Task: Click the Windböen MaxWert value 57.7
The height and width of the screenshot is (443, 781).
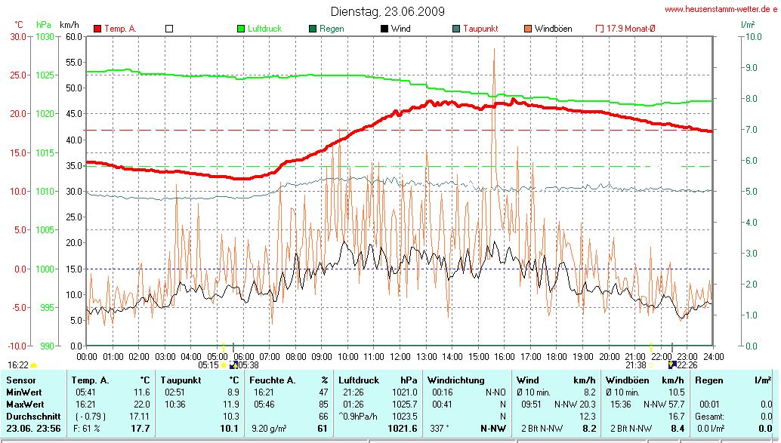Action: pyautogui.click(x=674, y=405)
